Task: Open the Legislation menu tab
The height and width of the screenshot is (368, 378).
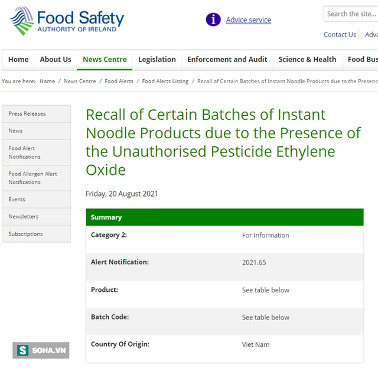Action: point(157,60)
